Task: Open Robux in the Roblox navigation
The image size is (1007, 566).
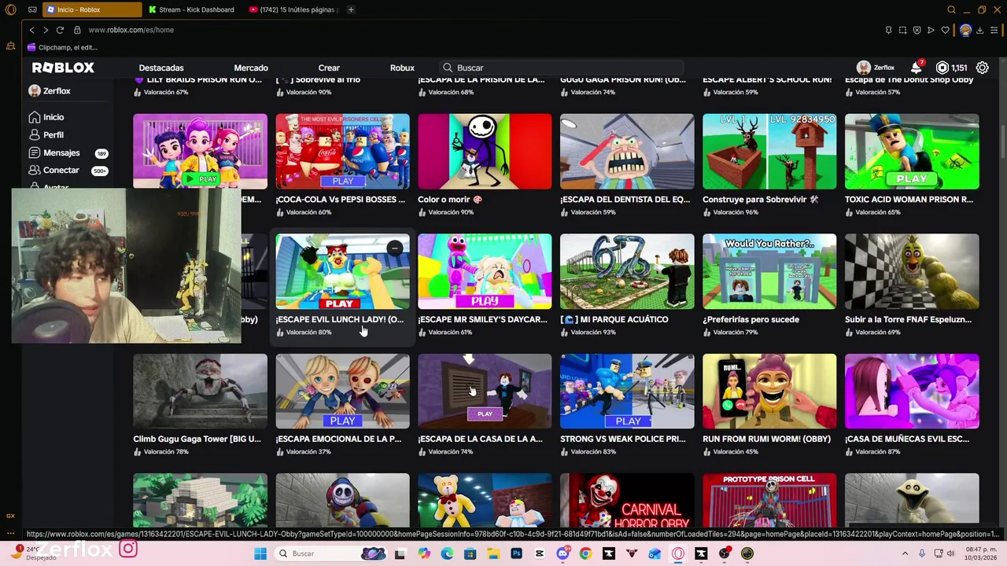Action: (x=402, y=68)
